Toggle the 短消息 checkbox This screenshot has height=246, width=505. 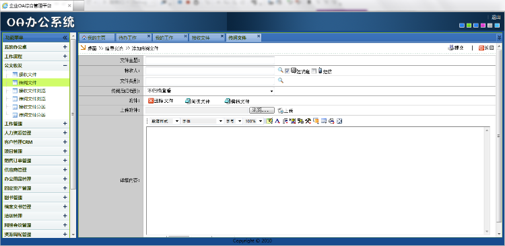point(287,71)
